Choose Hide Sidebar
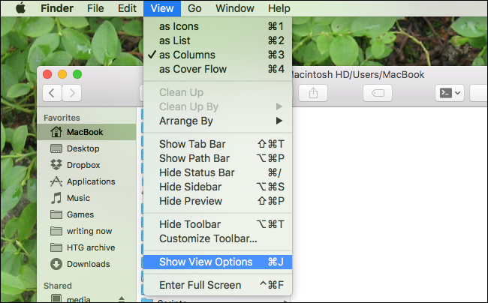 (218, 187)
